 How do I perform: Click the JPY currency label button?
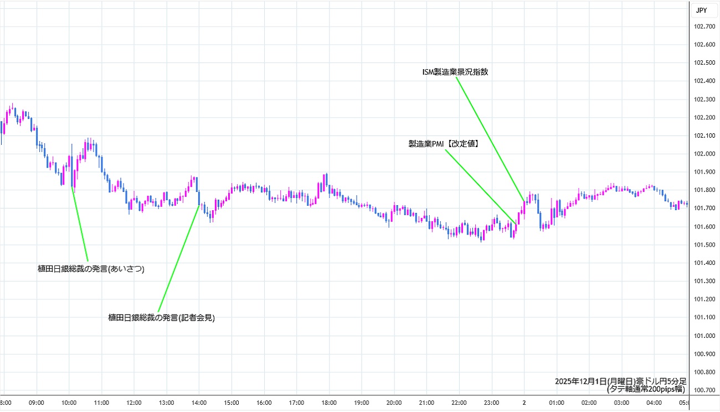click(701, 10)
